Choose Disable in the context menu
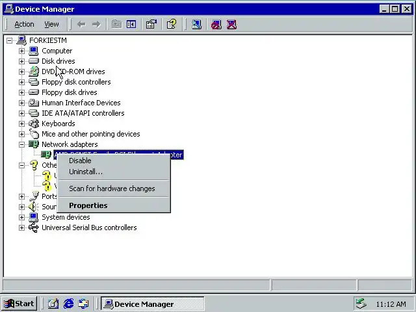Image resolution: width=416 pixels, height=312 pixels. click(x=80, y=161)
